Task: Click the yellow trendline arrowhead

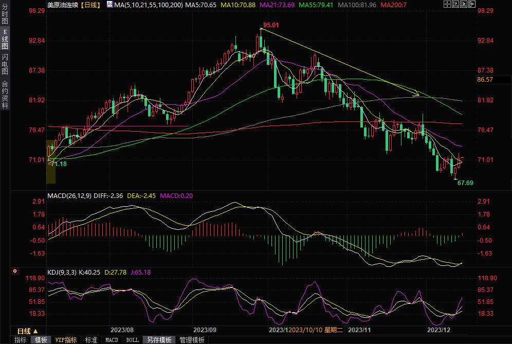Action: (x=417, y=94)
